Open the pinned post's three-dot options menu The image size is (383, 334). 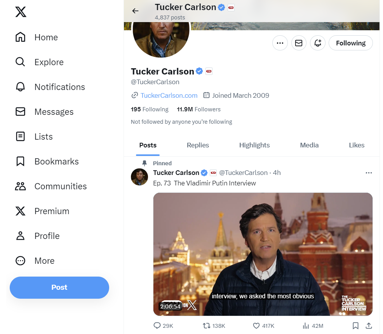(369, 173)
